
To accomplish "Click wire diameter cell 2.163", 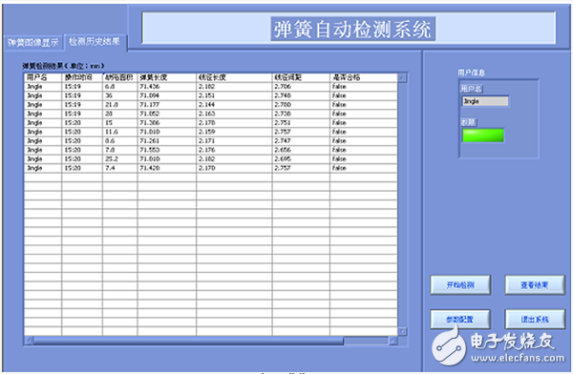I will pos(234,114).
